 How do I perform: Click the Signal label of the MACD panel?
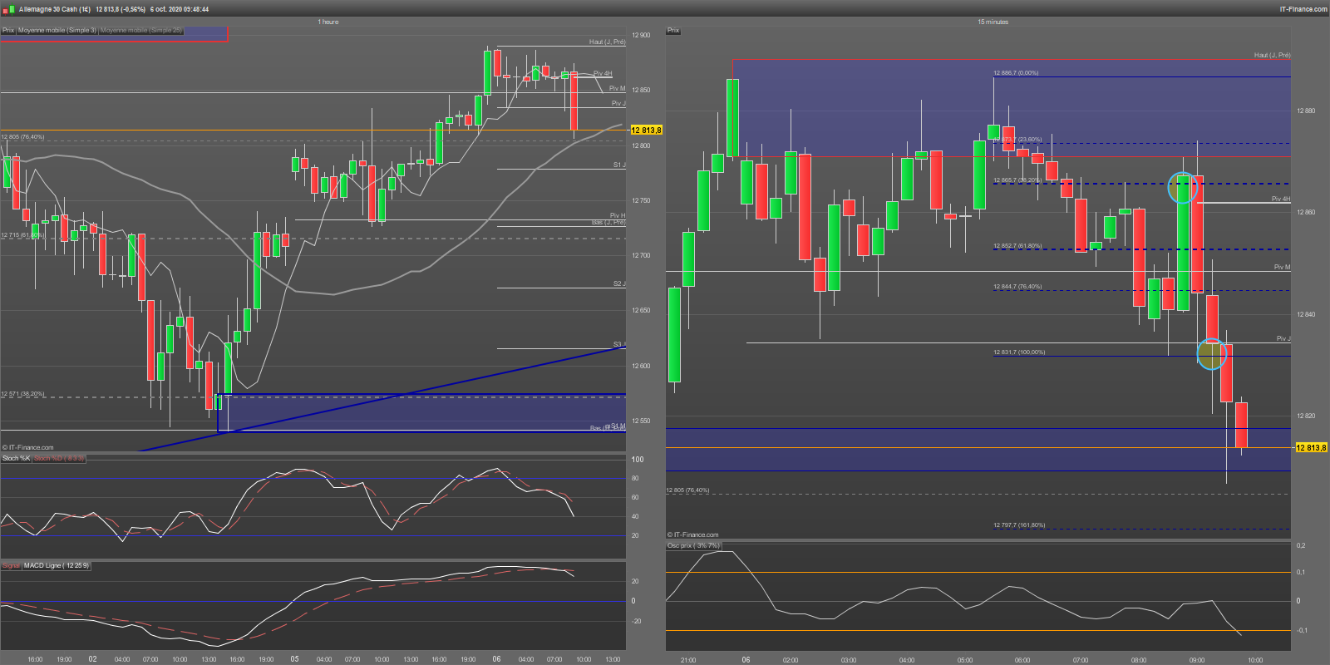(11, 565)
